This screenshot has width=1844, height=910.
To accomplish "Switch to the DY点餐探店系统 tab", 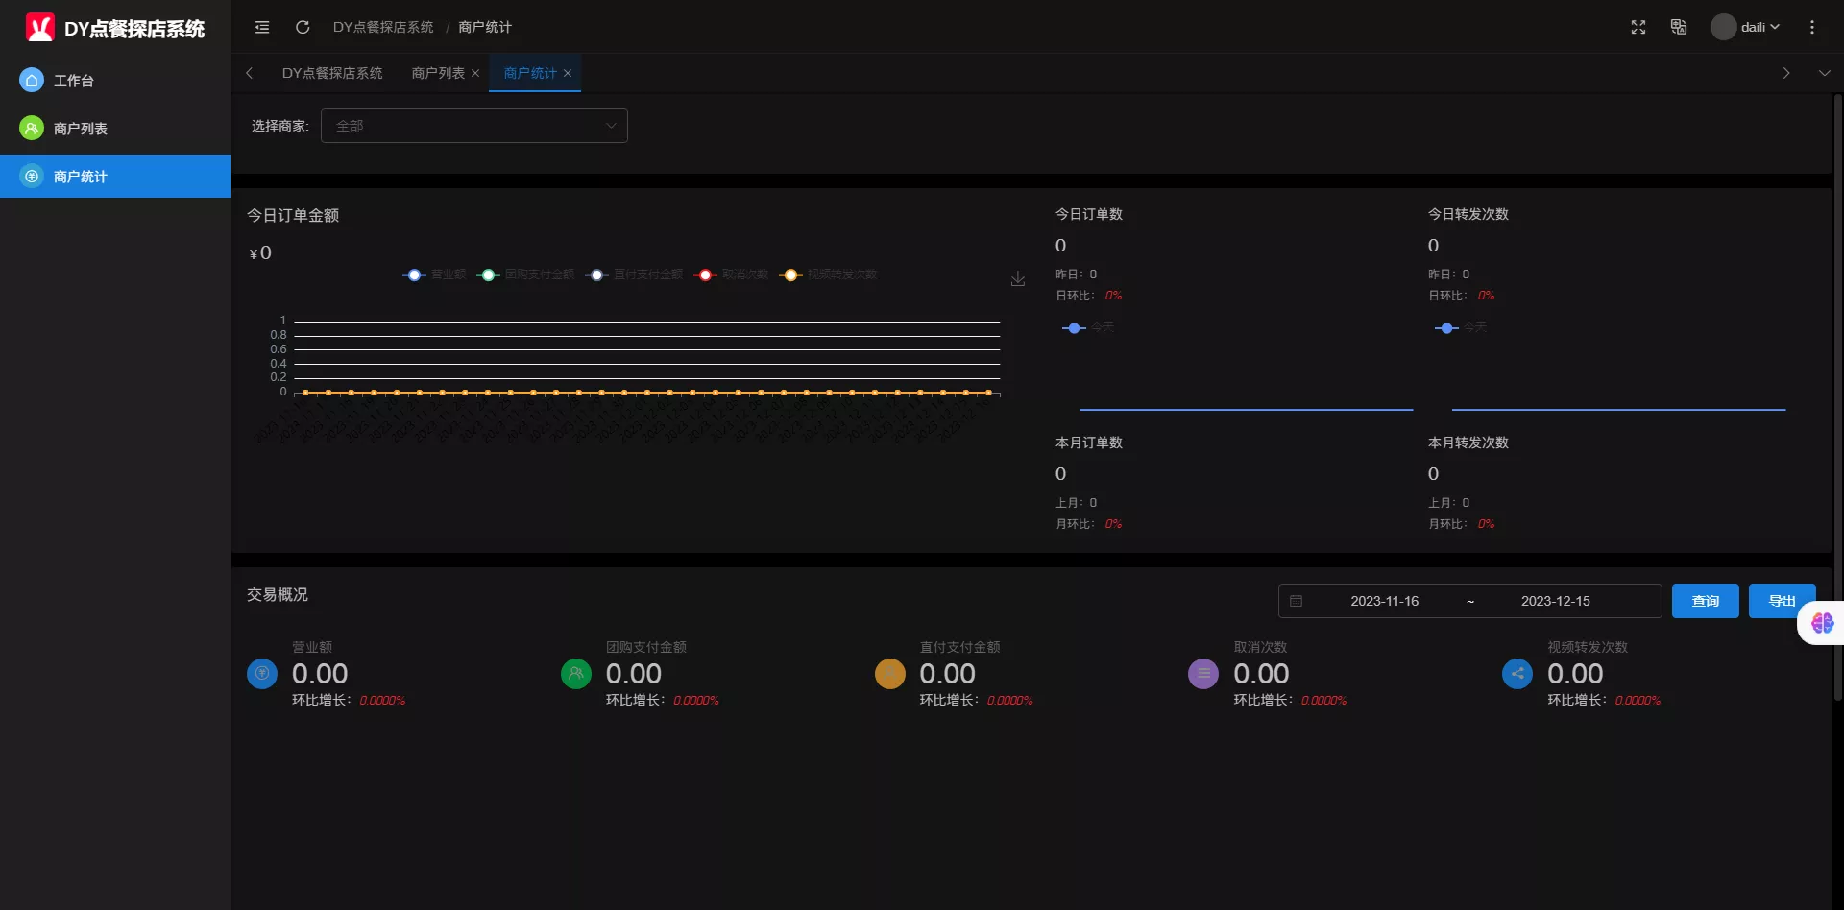I will [331, 73].
